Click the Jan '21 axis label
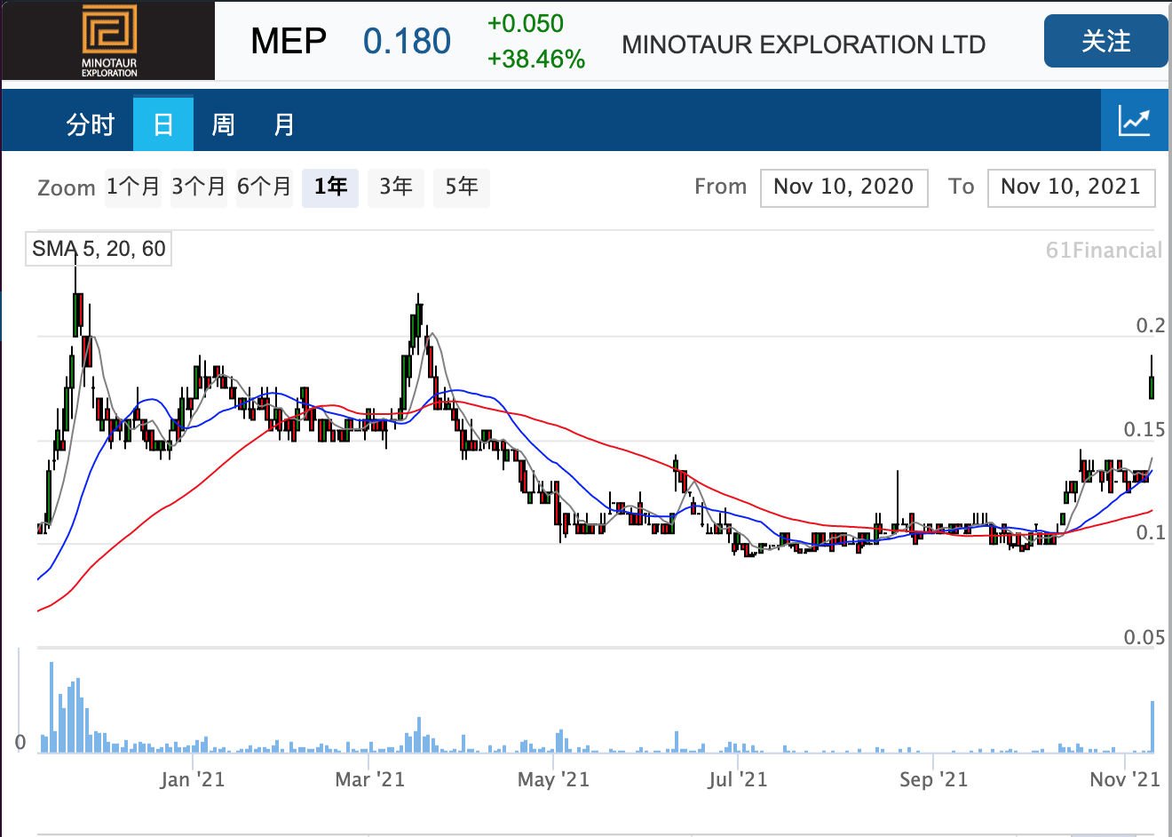 (193, 779)
